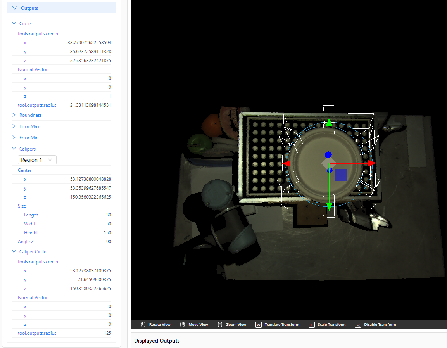Click the Zoom View label

coord(236,325)
